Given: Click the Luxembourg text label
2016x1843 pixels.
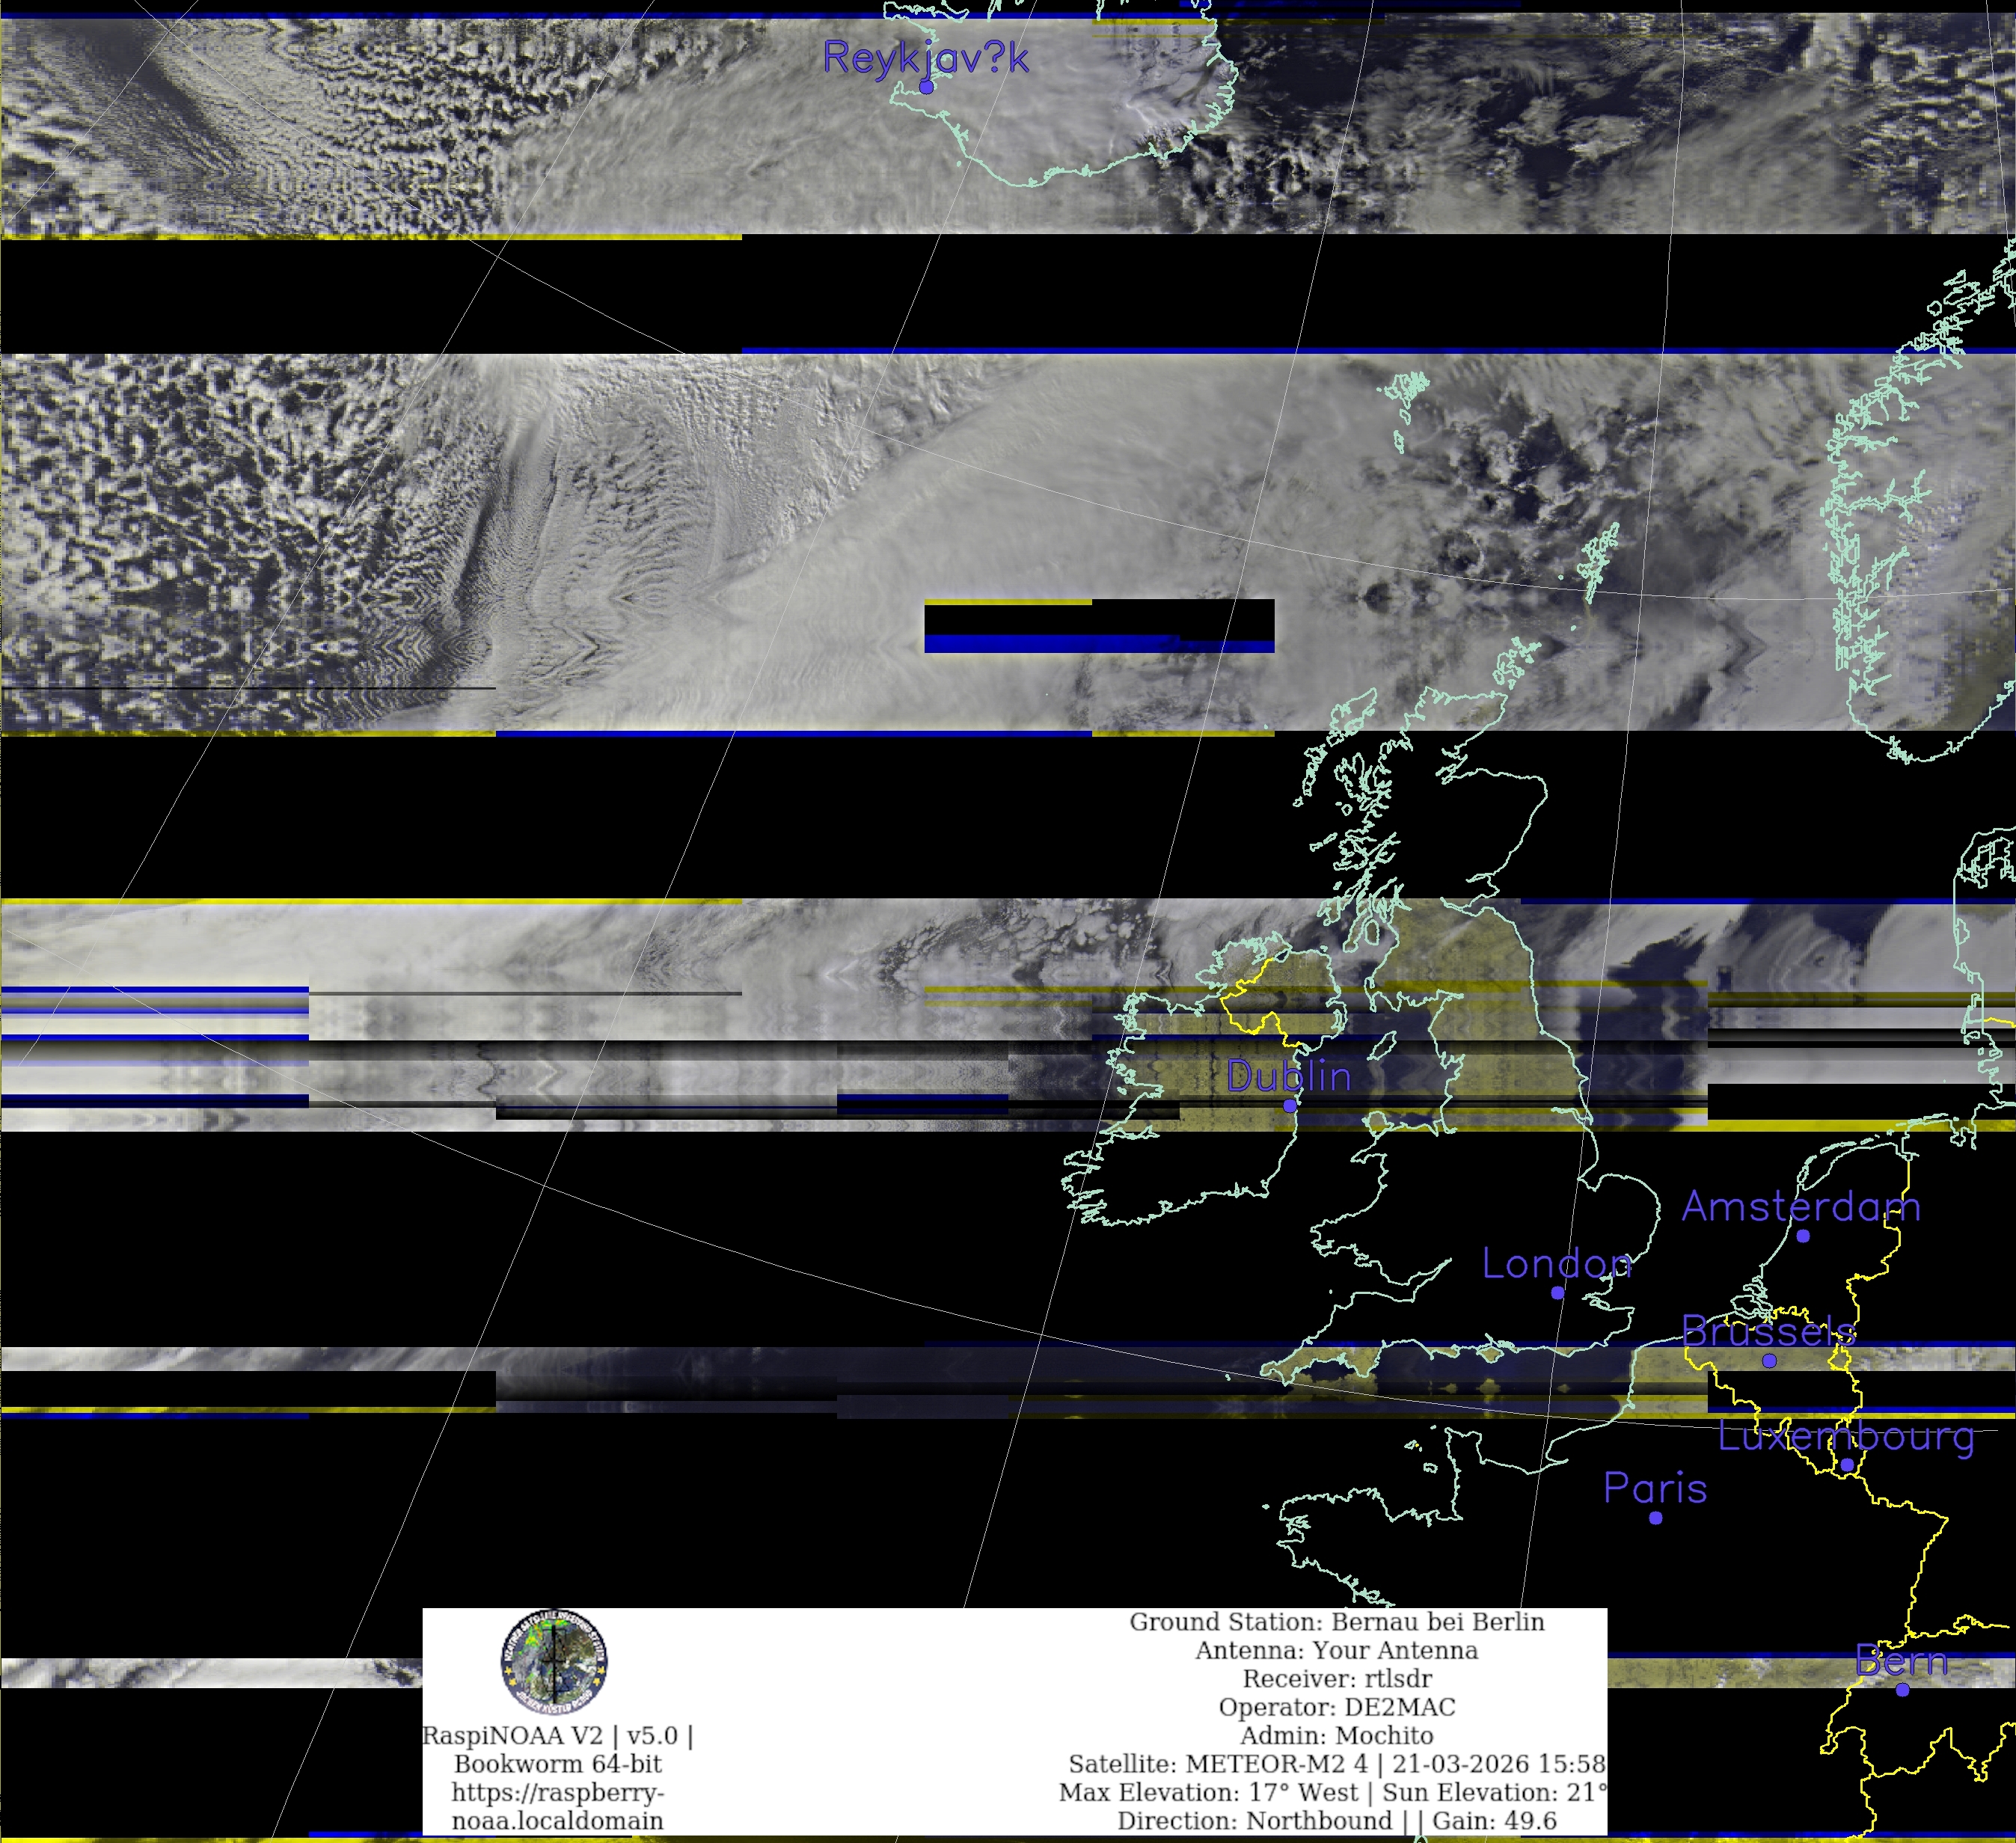Looking at the screenshot, I should [x=1846, y=1437].
